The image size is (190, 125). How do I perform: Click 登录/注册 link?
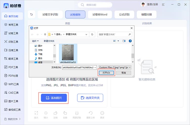pyautogui.click(x=153, y=5)
